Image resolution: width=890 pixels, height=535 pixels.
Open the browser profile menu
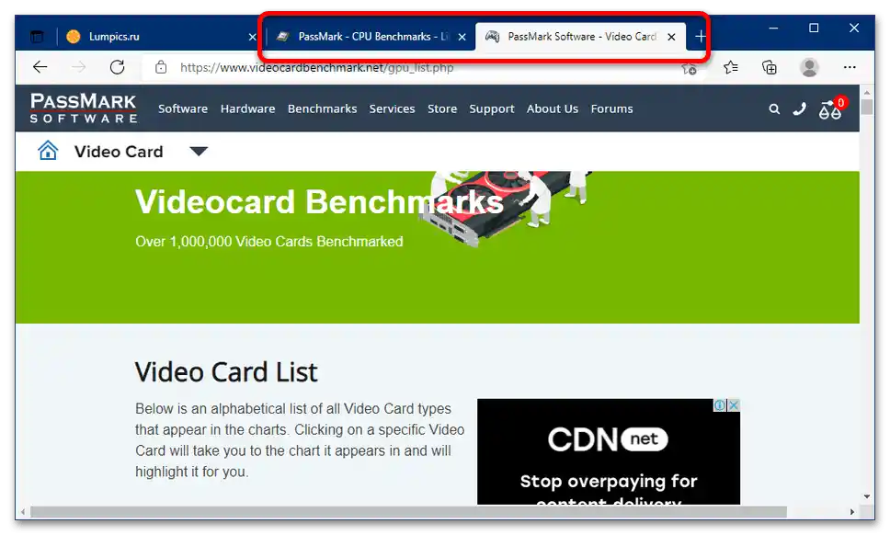[809, 67]
